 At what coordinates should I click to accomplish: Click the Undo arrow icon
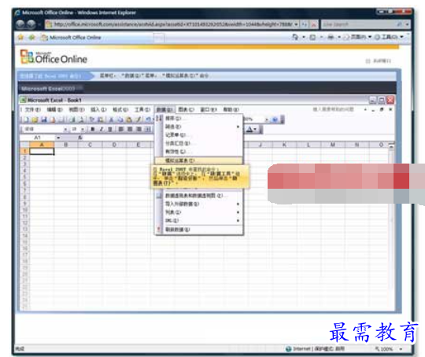(149, 120)
